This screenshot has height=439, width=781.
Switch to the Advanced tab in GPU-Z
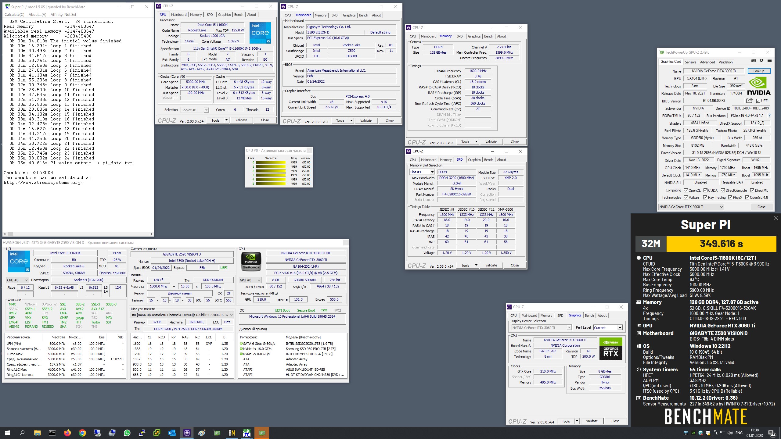point(707,62)
